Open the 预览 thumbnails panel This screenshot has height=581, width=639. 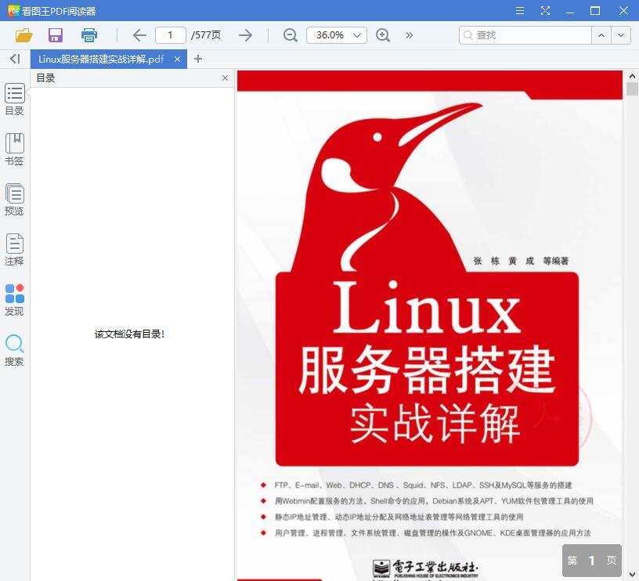click(14, 200)
